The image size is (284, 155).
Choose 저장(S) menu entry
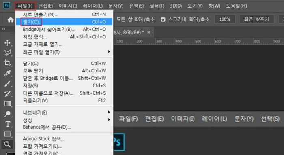[64, 86]
